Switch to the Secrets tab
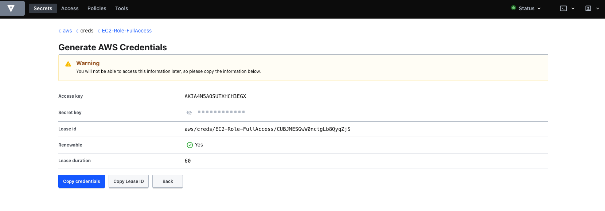 click(x=43, y=8)
